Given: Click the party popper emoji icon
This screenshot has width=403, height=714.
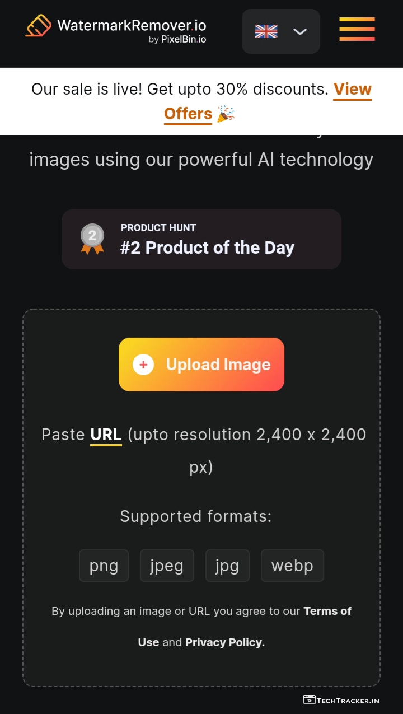Looking at the screenshot, I should 226,114.
